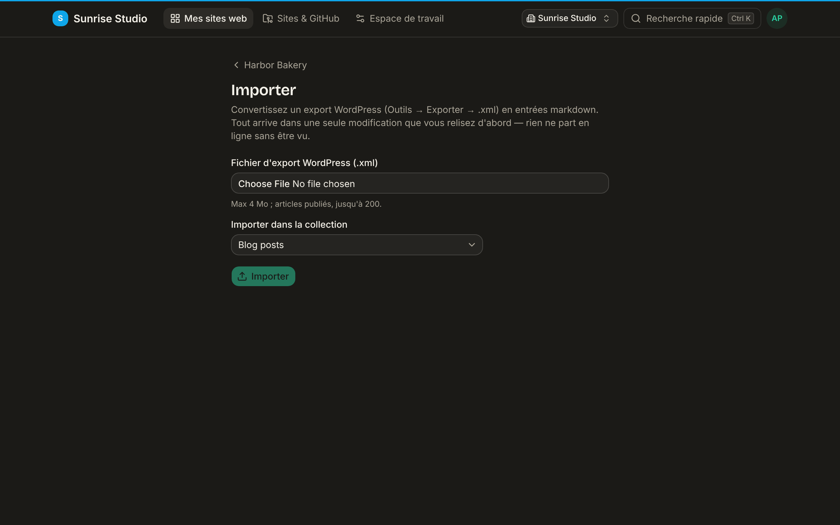Go back to Harbor Bakery
This screenshot has height=525, width=840.
pos(270,65)
